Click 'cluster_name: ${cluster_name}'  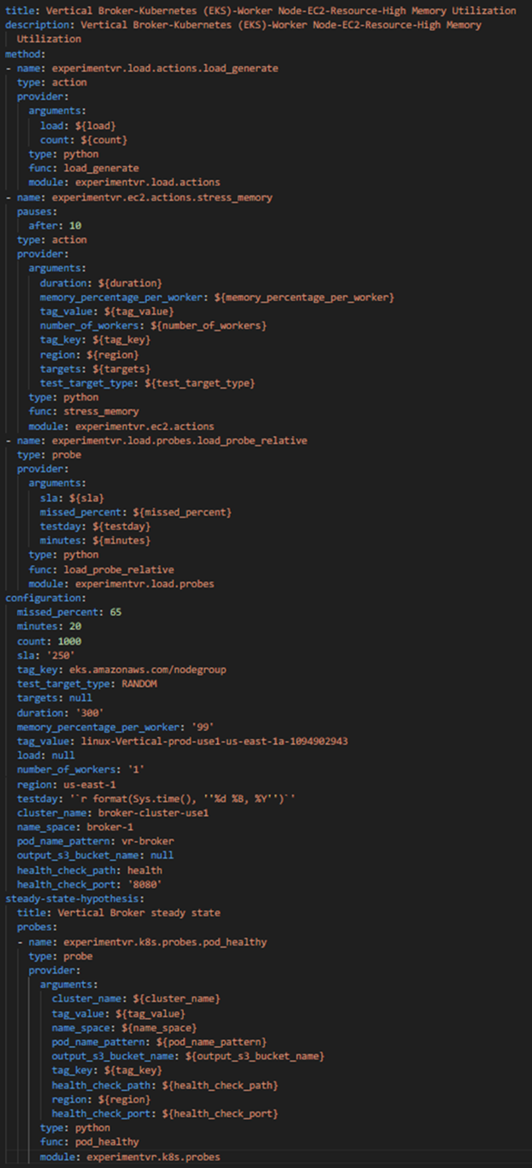[x=136, y=998]
